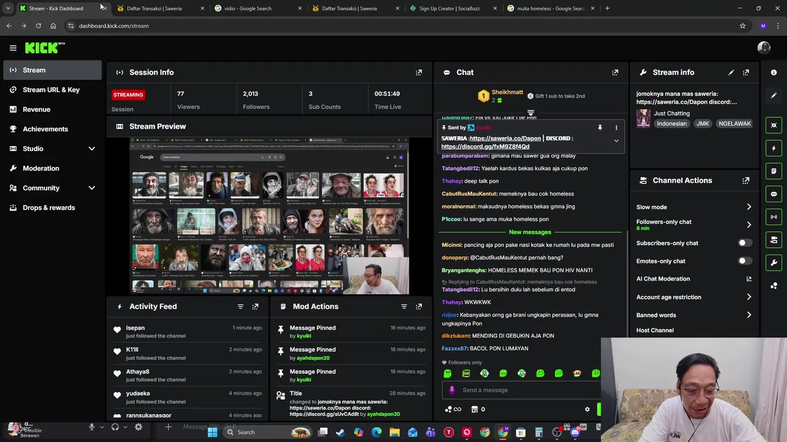
Task: Switch to the Sign Up Creator SociaBuzz tab
Action: pos(449,9)
